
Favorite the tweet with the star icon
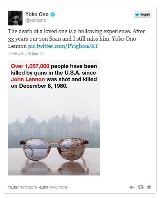(x=149, y=187)
